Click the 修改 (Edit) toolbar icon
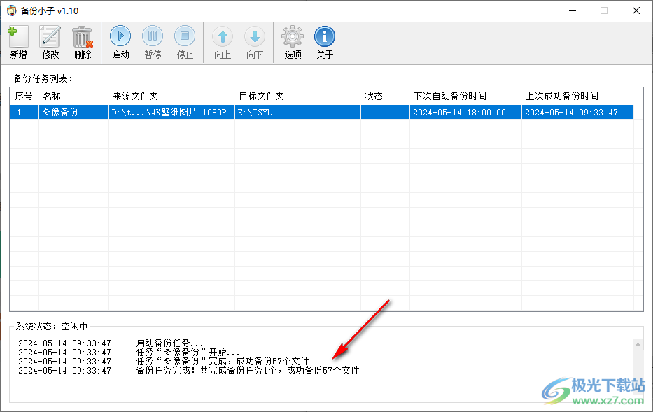Image resolution: width=653 pixels, height=412 pixels. tap(50, 36)
